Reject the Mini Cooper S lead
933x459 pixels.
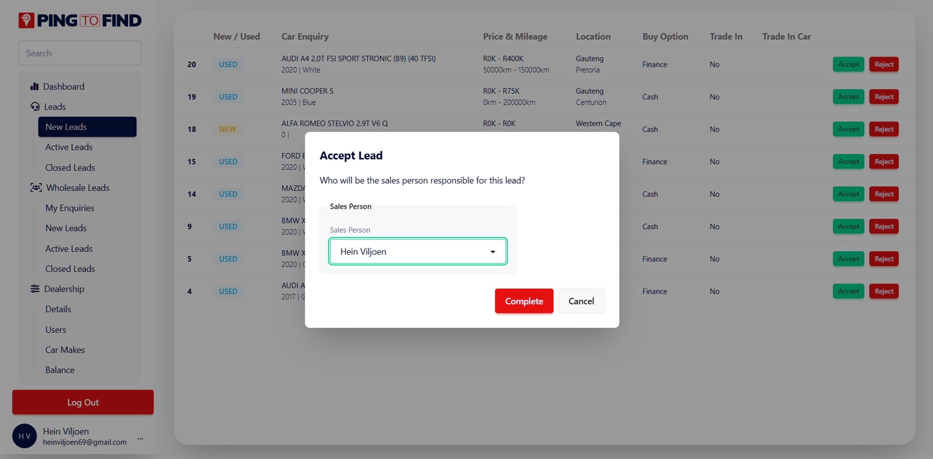coord(884,97)
